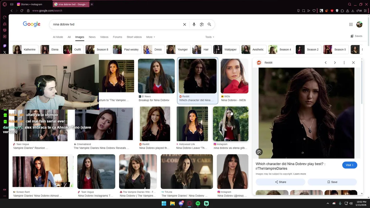The image size is (370, 208).
Task: Switch to All results tab
Action: point(69,37)
